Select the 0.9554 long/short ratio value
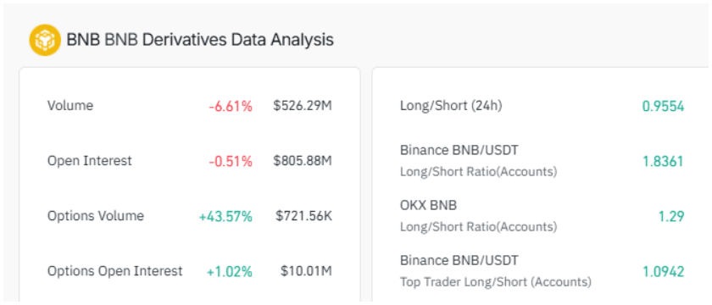The width and height of the screenshot is (712, 305). point(663,106)
